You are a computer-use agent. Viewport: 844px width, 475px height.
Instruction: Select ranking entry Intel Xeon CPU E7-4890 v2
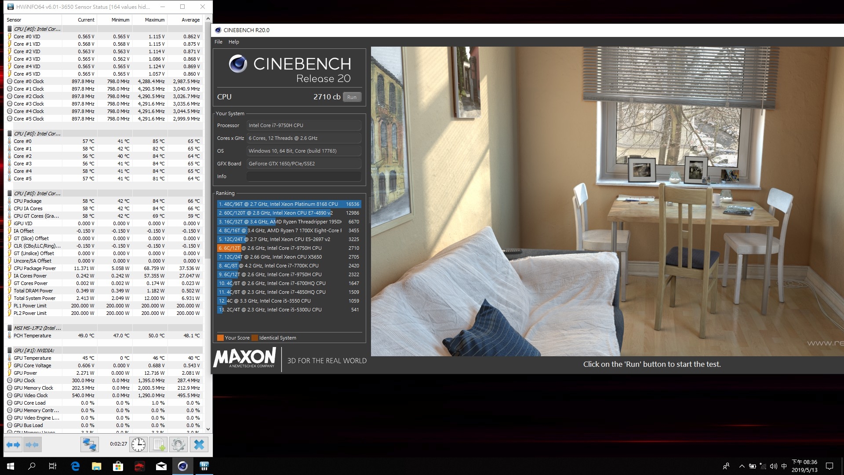pos(289,213)
